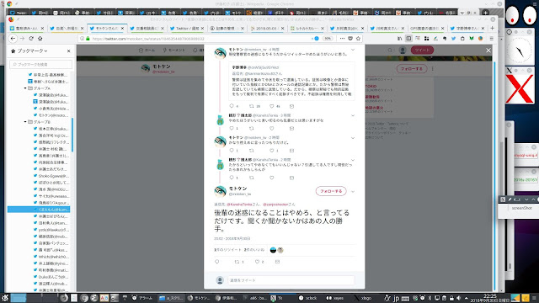The width and height of the screenshot is (539, 303).
Task: Click the green padlock in the address bar
Action: point(88,39)
